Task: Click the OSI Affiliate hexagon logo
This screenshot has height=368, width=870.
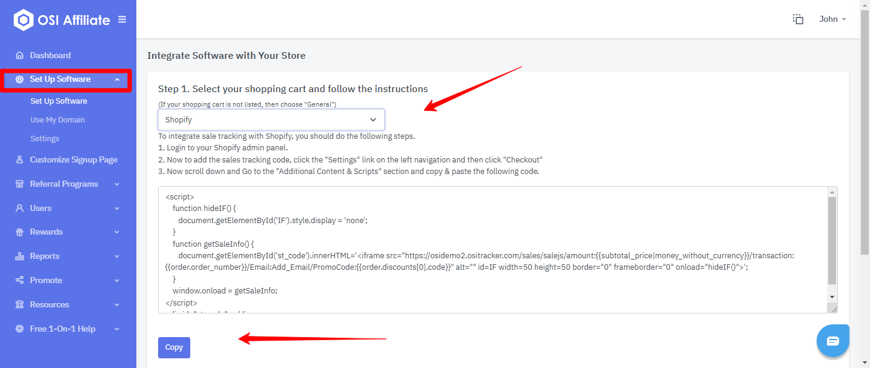Action: coord(23,20)
